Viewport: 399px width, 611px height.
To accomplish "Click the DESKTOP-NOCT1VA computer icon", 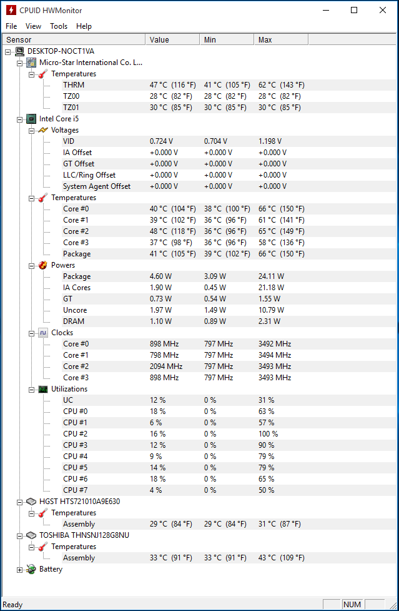I will click(19, 51).
